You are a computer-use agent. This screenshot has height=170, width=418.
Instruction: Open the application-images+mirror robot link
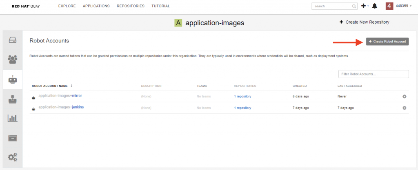point(62,95)
